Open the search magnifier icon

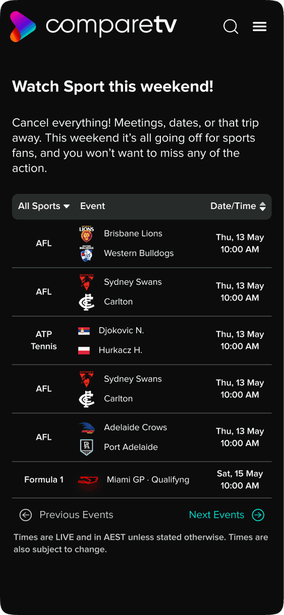click(231, 26)
